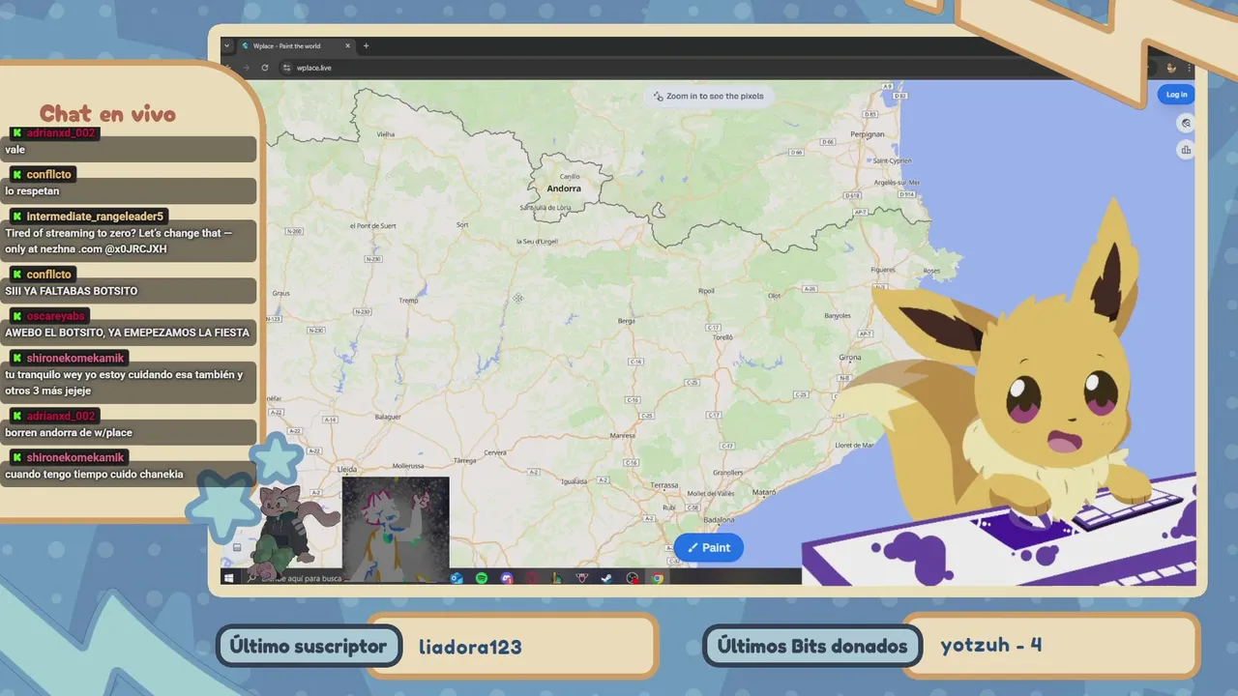Click the Vielha label on the map
Image resolution: width=1238 pixels, height=696 pixels.
[386, 134]
